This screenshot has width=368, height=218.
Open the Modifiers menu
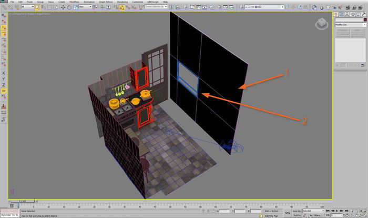pos(74,2)
